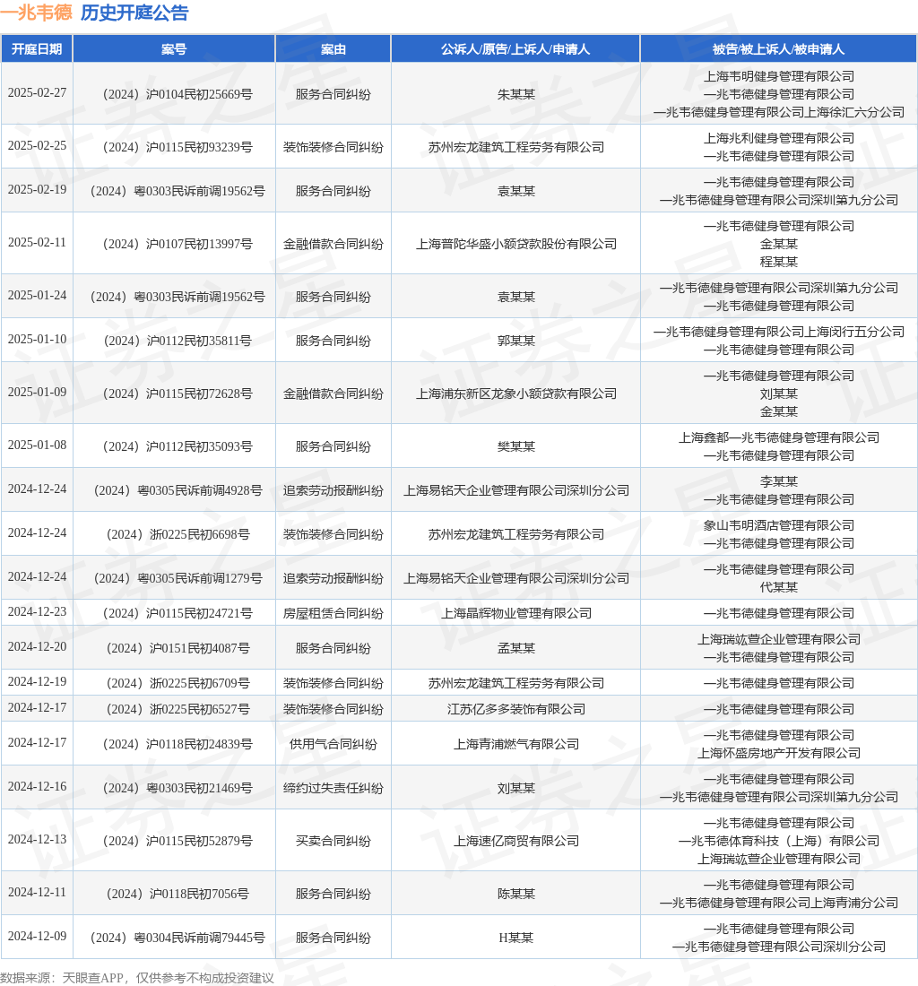Screen dimensions: 918x986
Task: Click plaintiff H某某
Action: coord(515,938)
